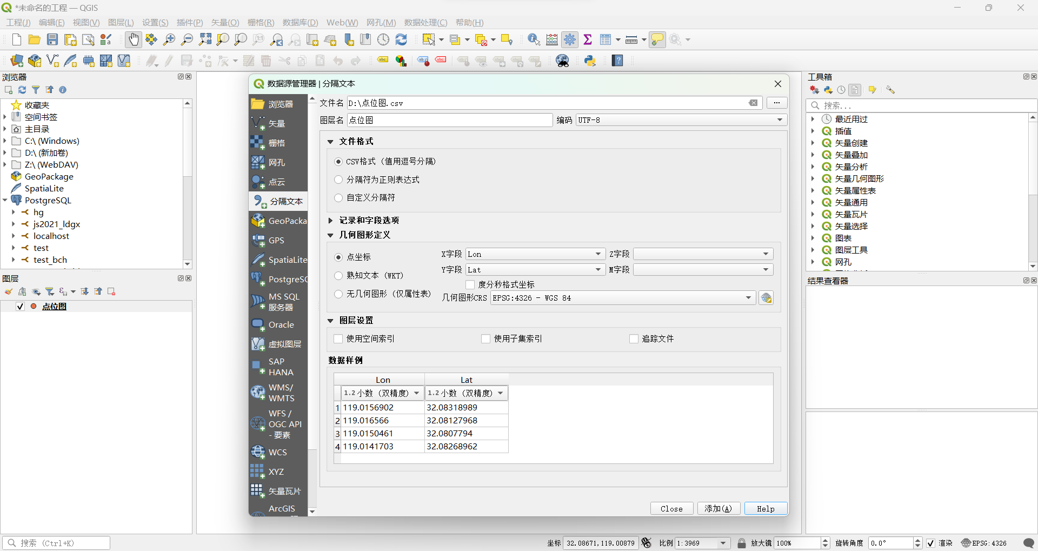Open the 矢量(O) Vector menu
The width and height of the screenshot is (1038, 551).
(x=225, y=23)
